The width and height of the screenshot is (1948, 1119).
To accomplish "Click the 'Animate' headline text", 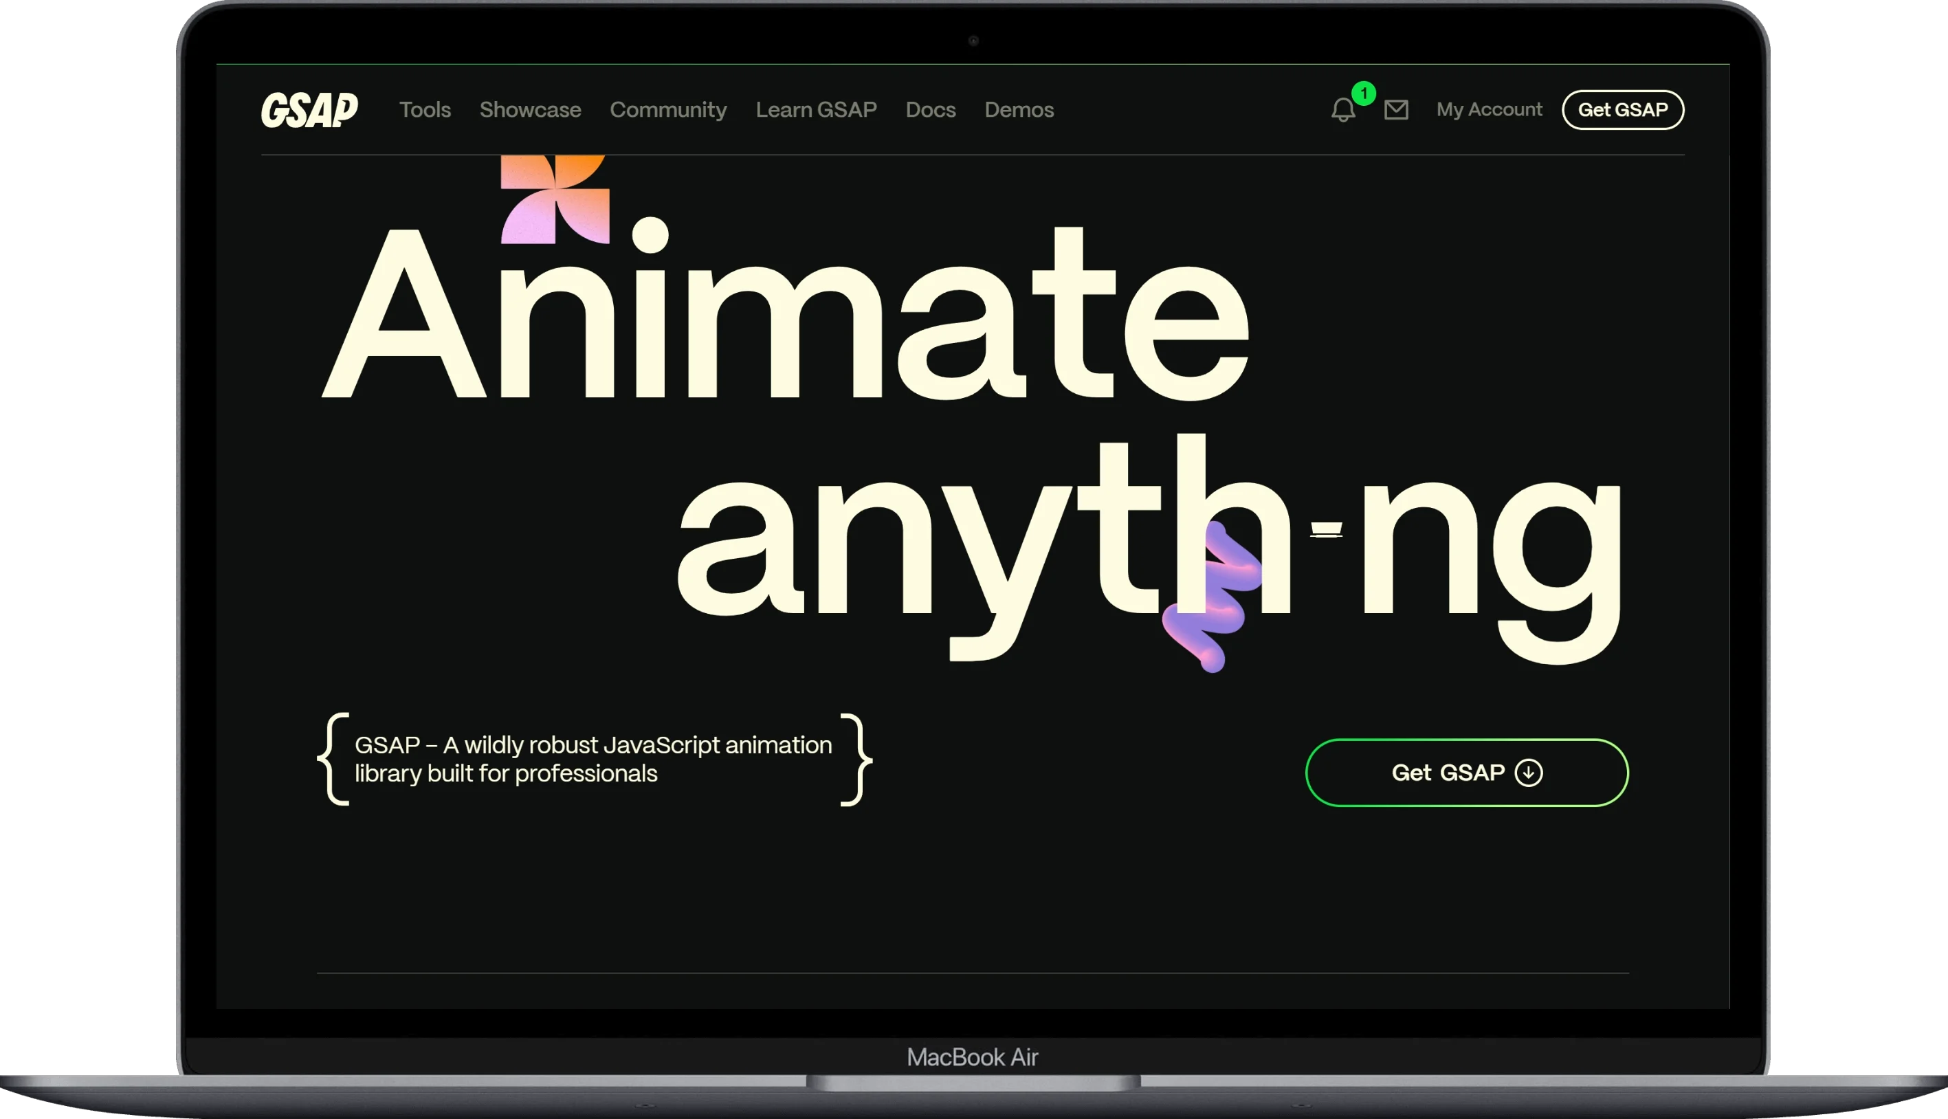I will [x=786, y=313].
